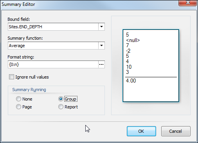Viewport: 198px width, 143px height.
Task: Open the Format string ellipsis button
Action: point(101,64)
